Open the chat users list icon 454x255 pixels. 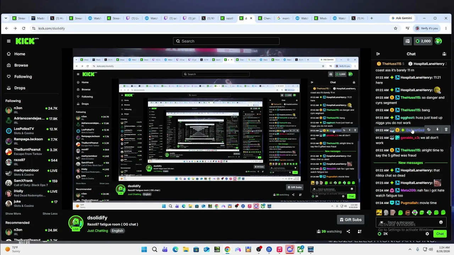tap(444, 54)
